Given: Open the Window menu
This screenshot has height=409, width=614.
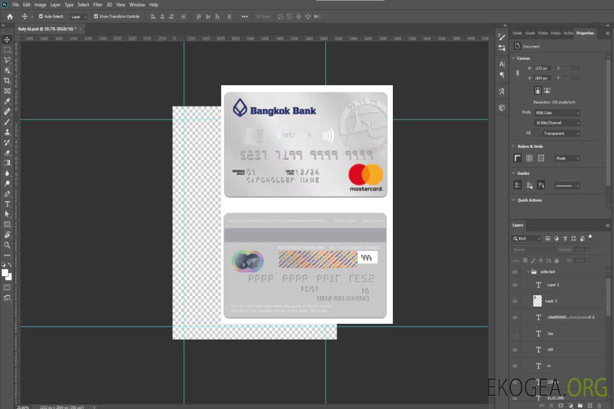Looking at the screenshot, I should click(x=137, y=5).
